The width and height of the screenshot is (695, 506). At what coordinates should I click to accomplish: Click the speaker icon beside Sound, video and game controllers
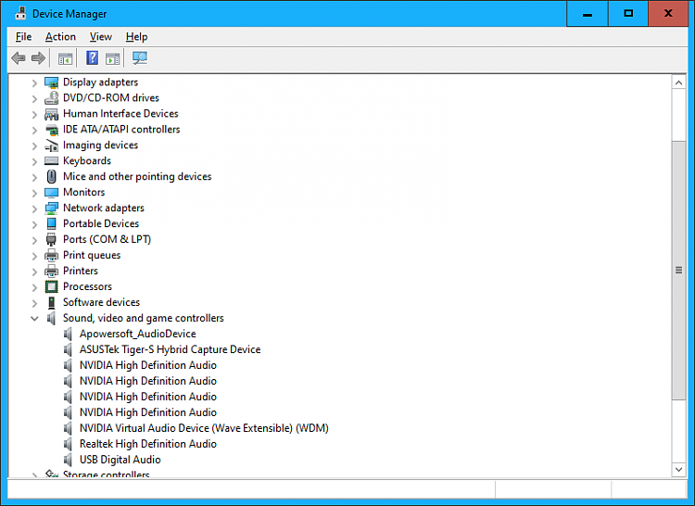[51, 318]
